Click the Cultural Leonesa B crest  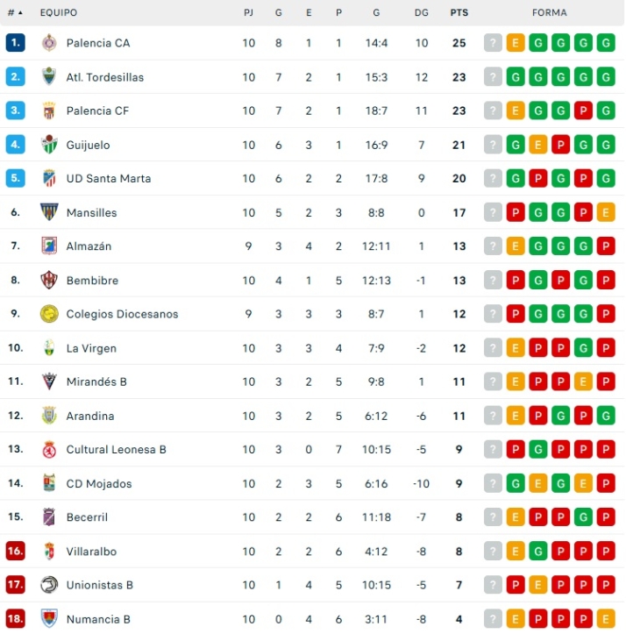(49, 450)
